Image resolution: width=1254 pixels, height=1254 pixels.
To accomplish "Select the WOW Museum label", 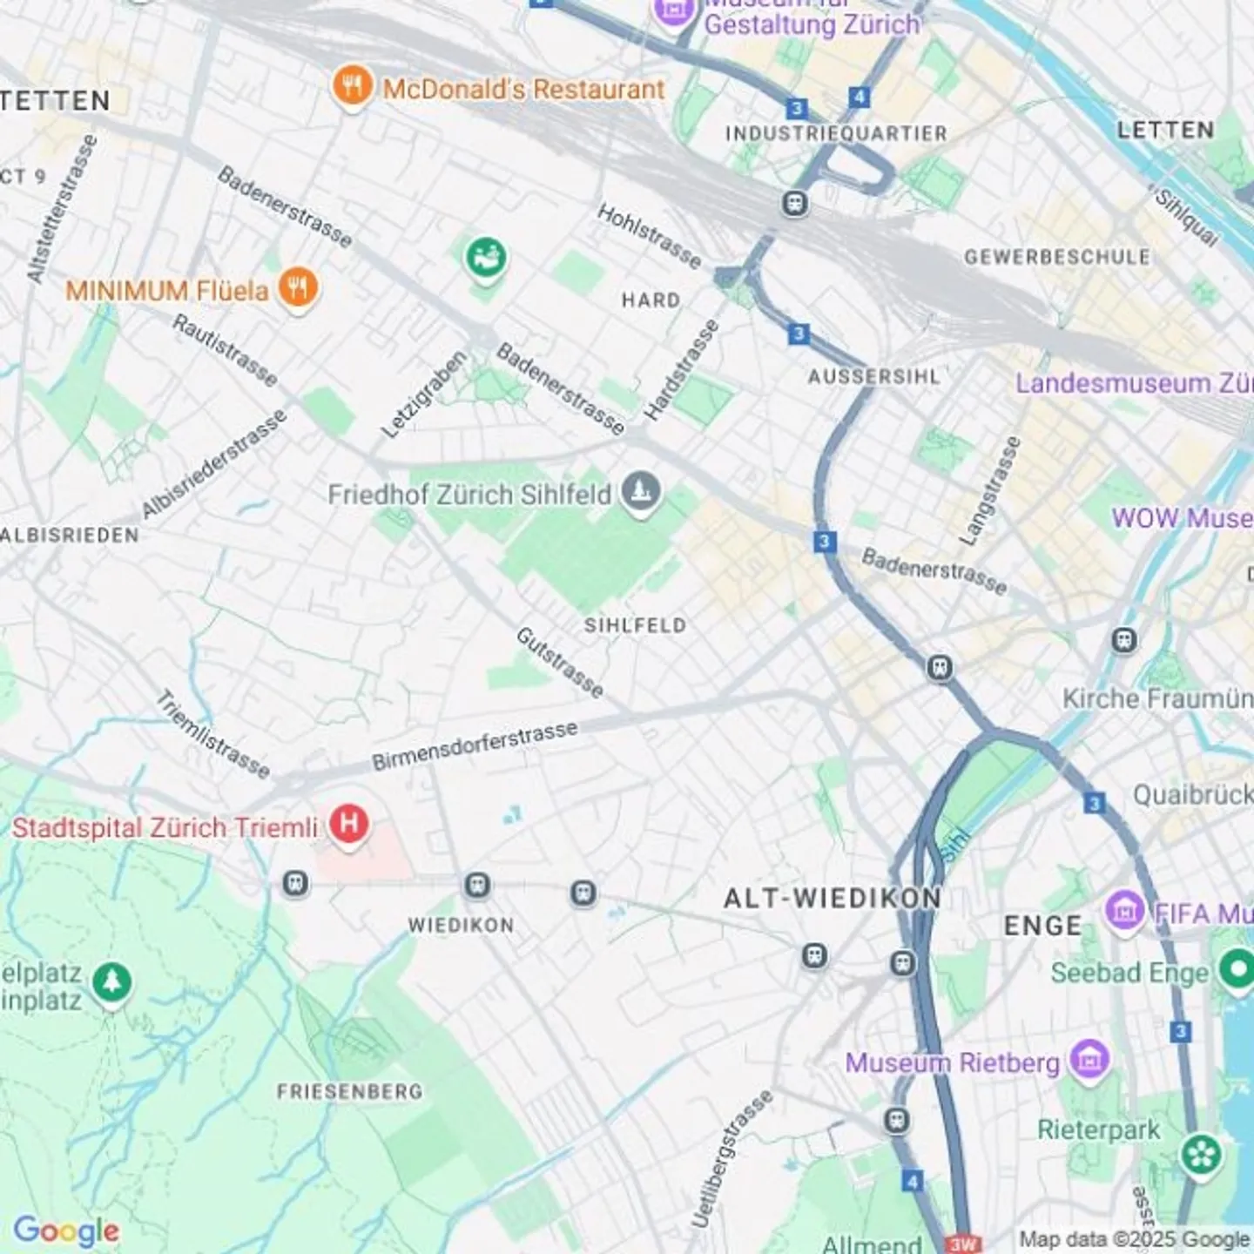I will click(x=1182, y=518).
